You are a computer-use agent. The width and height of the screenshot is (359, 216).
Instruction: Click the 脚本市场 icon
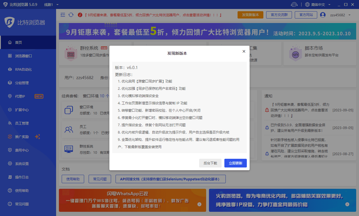click(x=295, y=55)
